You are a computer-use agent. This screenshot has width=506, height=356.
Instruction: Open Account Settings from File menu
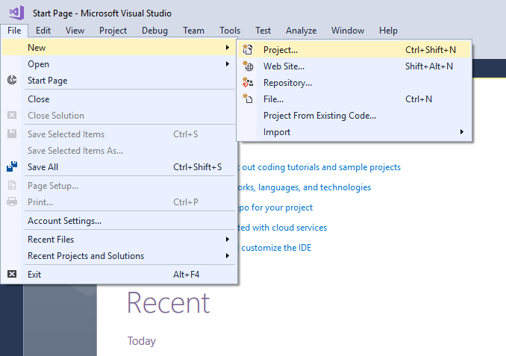119,221
